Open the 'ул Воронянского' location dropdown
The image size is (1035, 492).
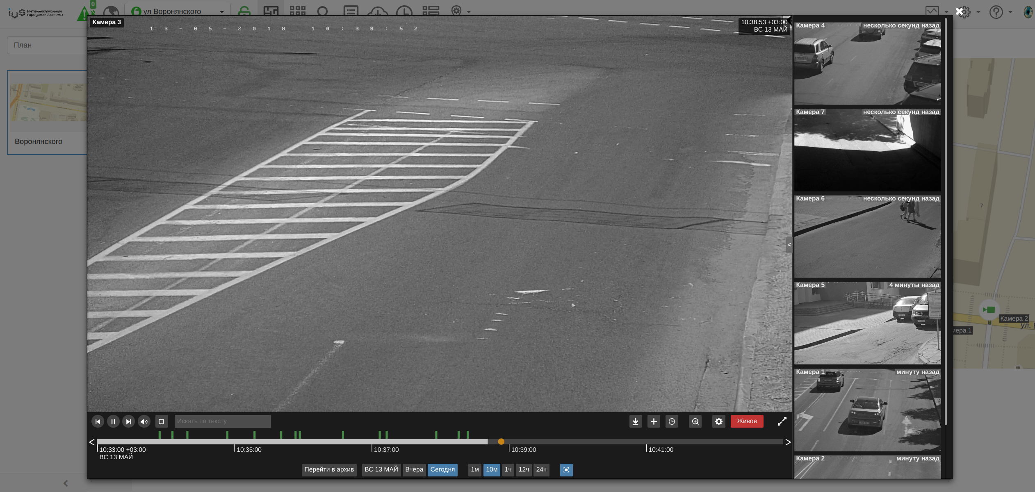[x=178, y=11]
